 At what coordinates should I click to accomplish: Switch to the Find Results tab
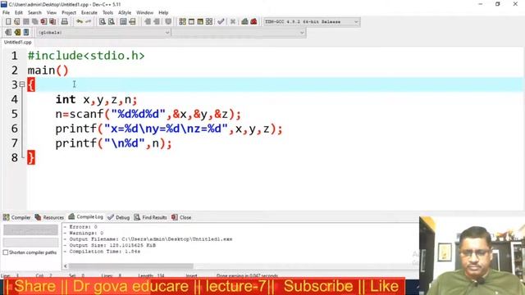coord(150,217)
